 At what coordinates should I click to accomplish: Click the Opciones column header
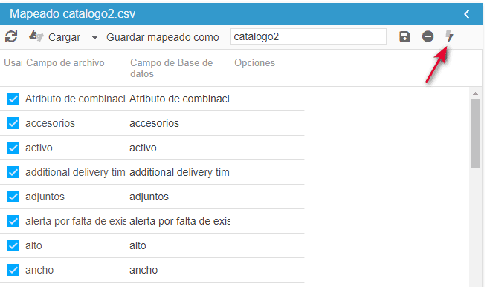(x=255, y=62)
